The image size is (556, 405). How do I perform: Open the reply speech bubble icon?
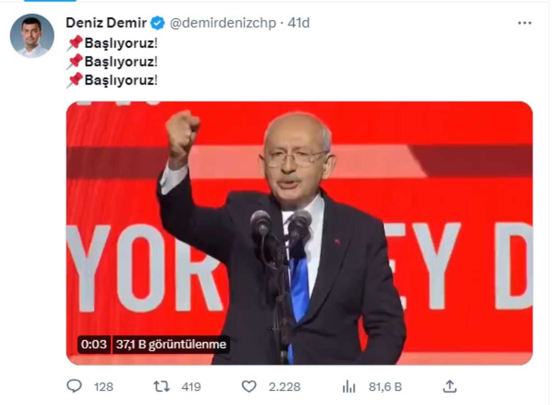pos(74,386)
